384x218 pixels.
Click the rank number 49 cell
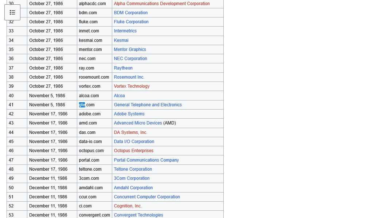[17, 178]
